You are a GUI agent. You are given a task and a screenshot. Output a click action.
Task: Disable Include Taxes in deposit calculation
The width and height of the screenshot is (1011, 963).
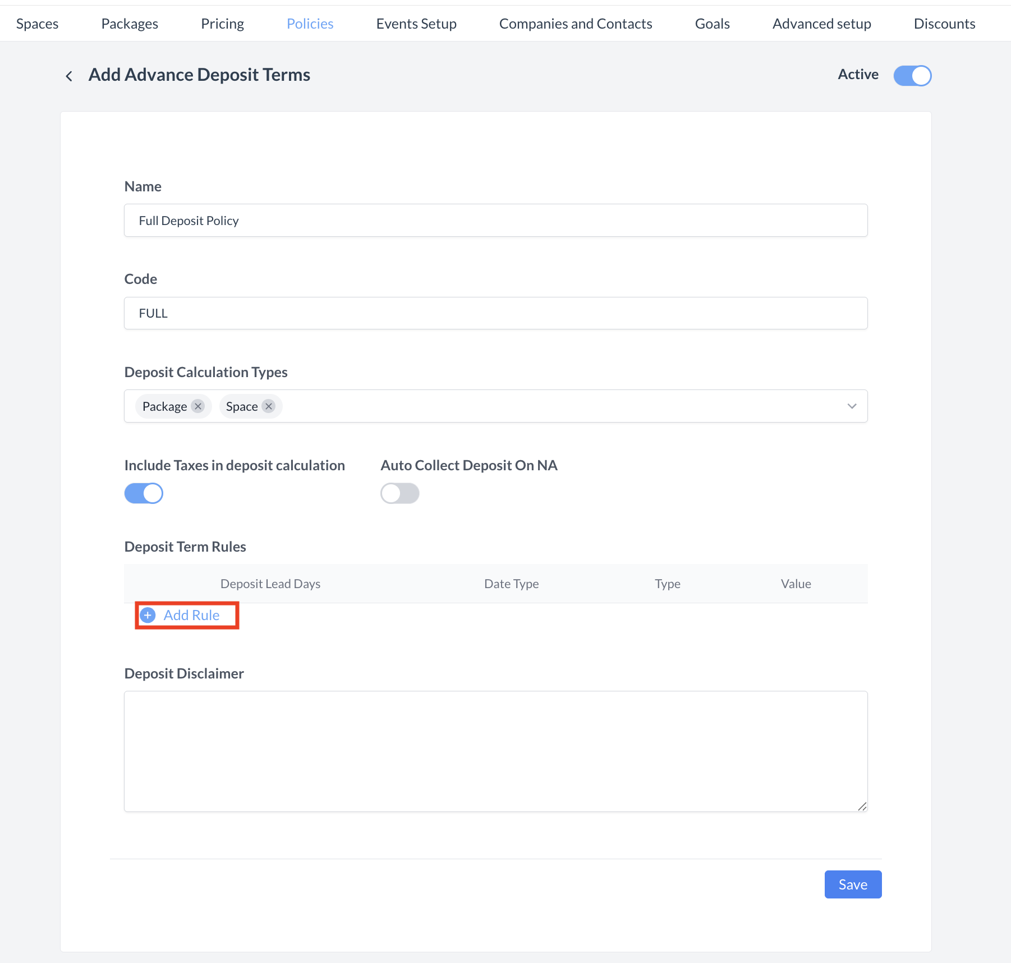(144, 493)
